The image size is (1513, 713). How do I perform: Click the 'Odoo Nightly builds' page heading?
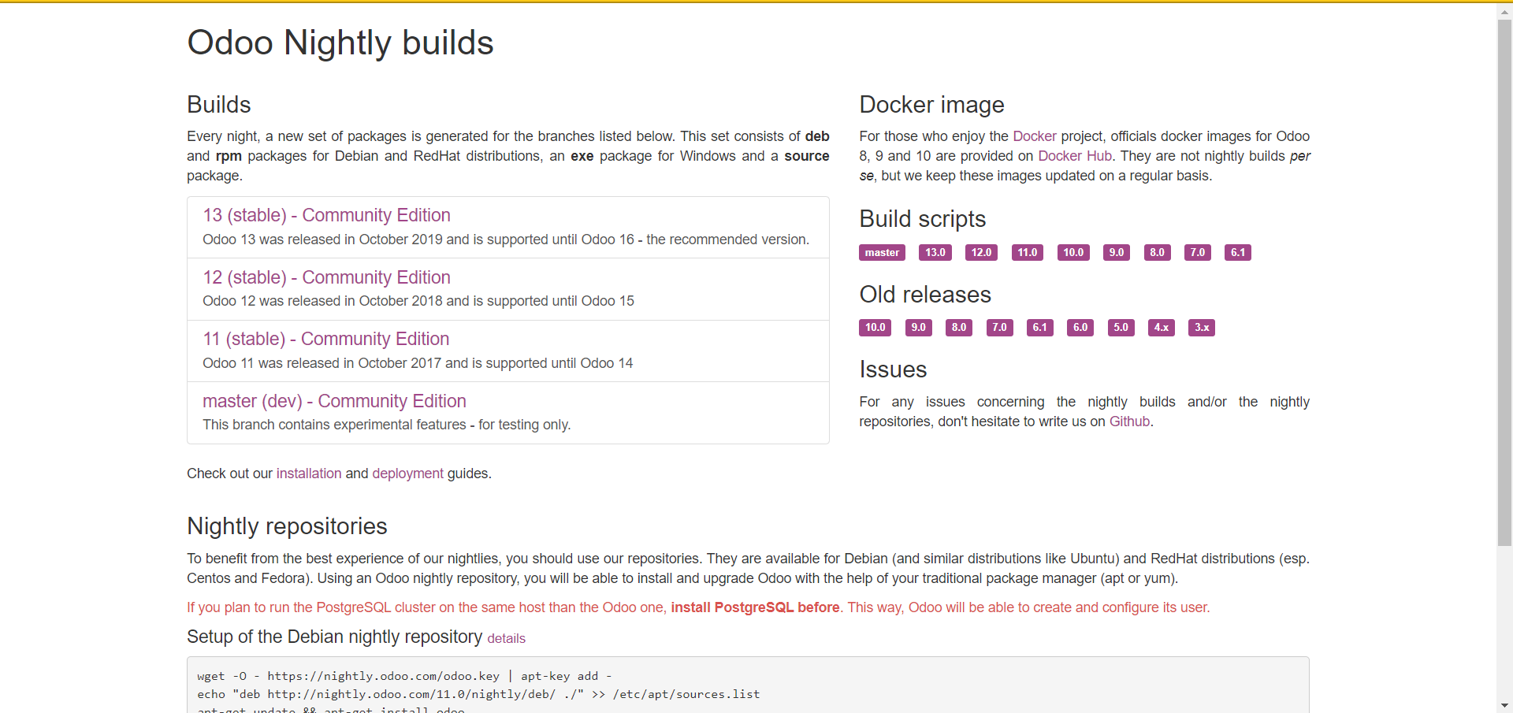(340, 43)
